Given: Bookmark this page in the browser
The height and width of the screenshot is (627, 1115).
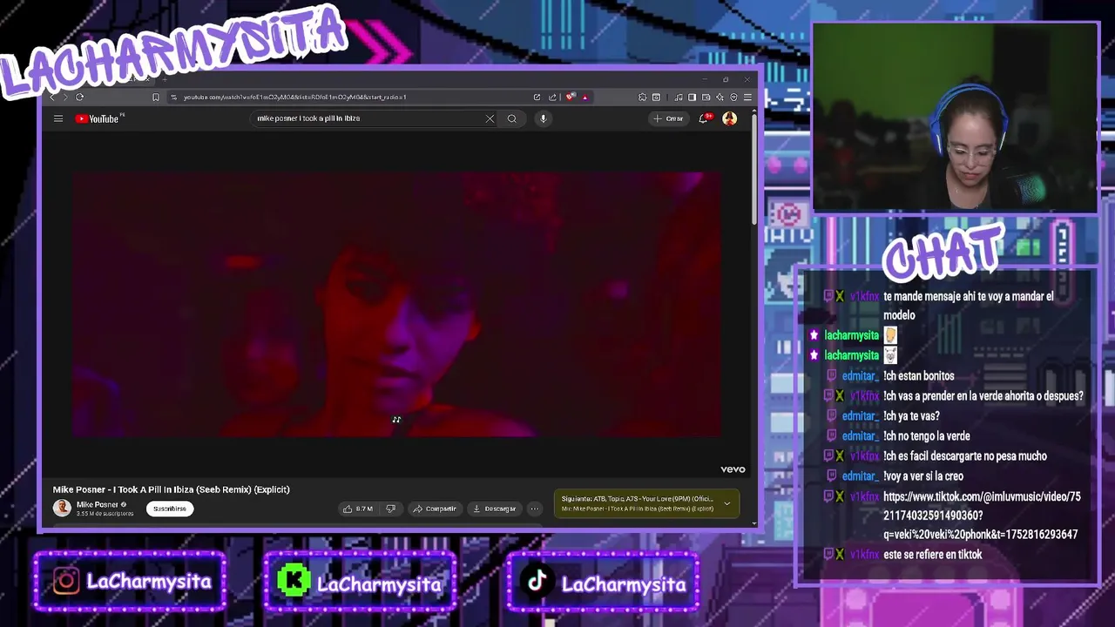Looking at the screenshot, I should coord(155,97).
